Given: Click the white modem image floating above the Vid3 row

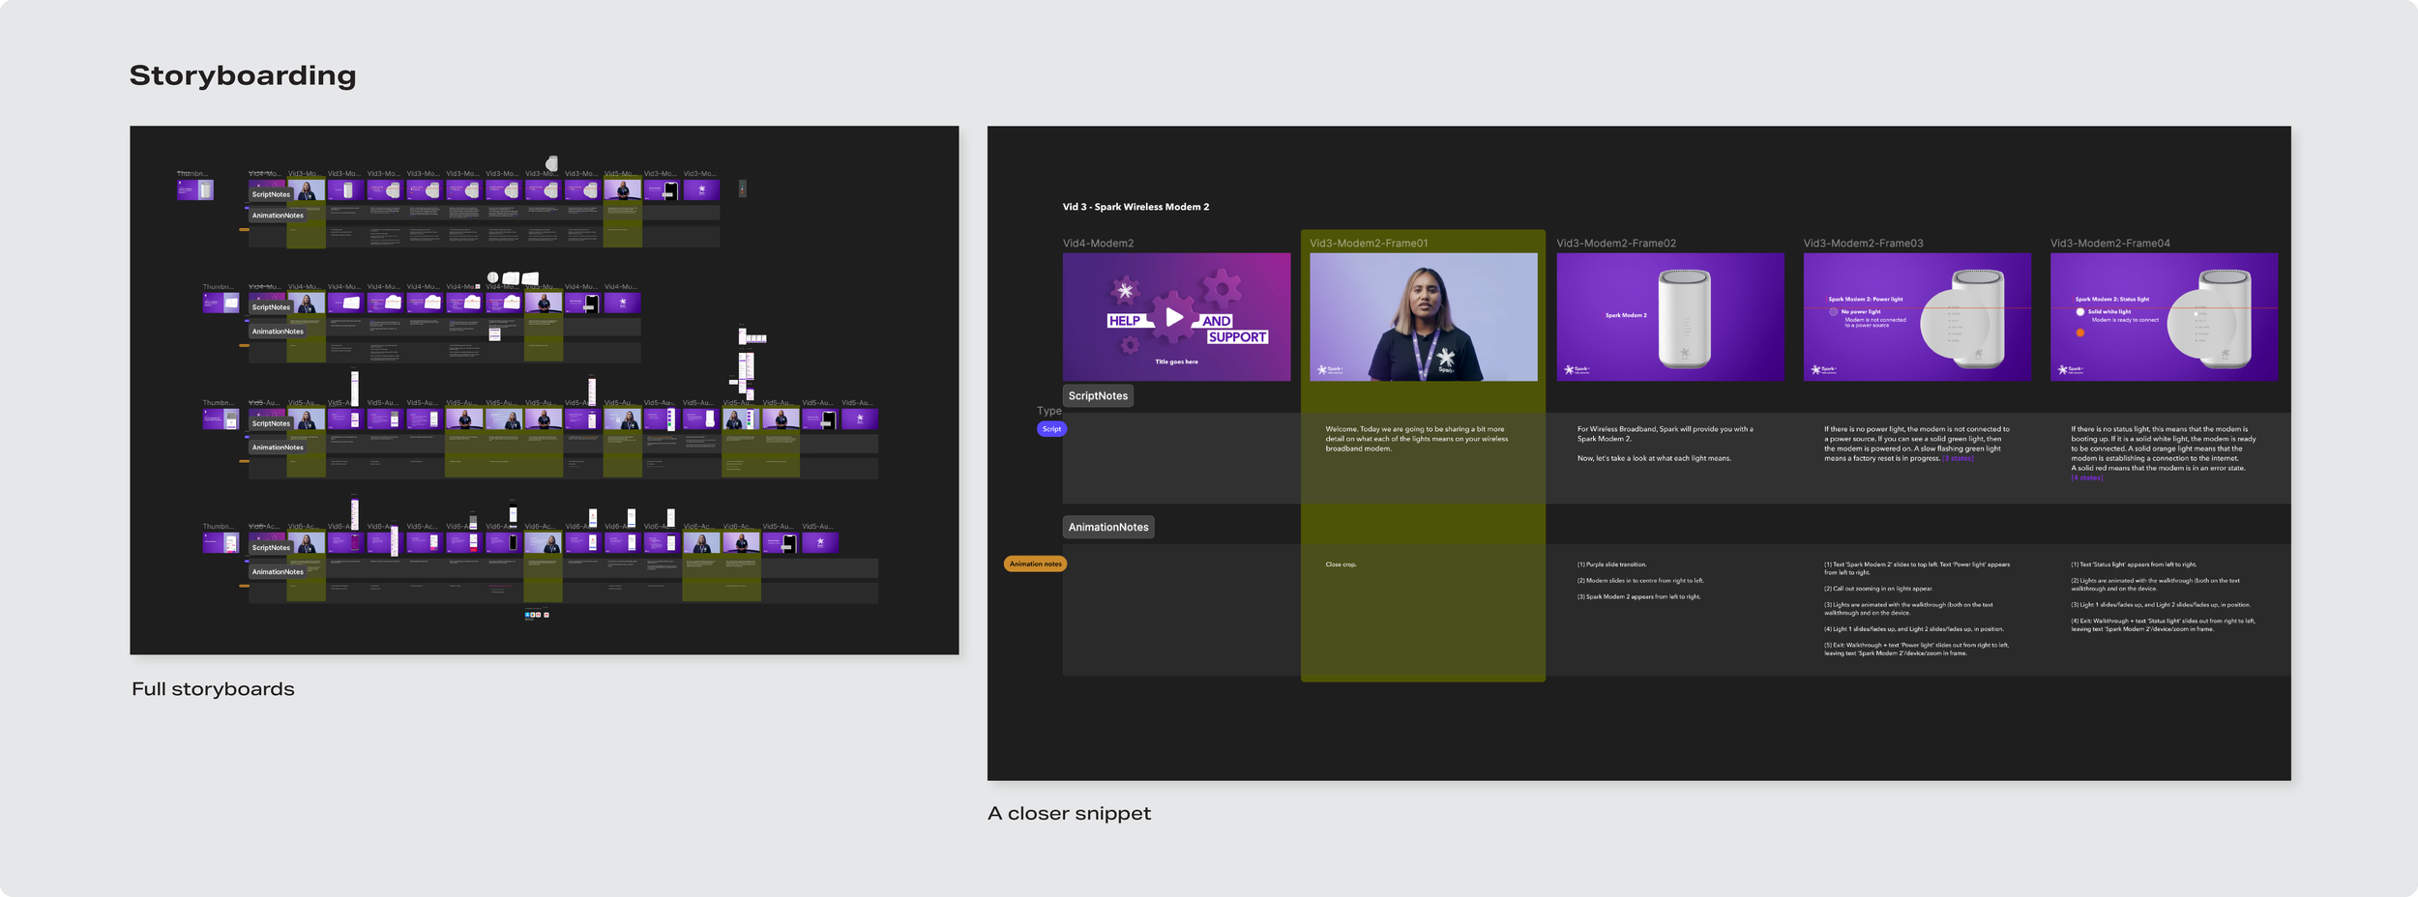Looking at the screenshot, I should coord(552,163).
